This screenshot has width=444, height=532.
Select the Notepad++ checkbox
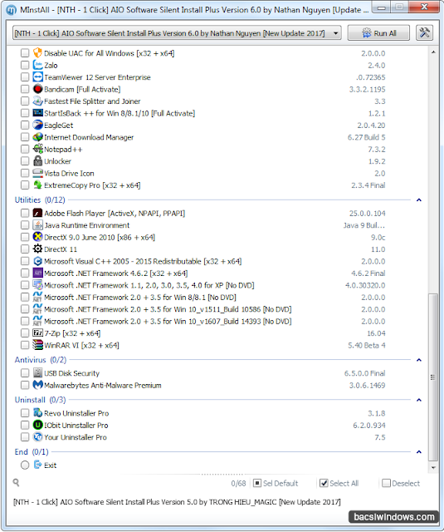pos(25,149)
